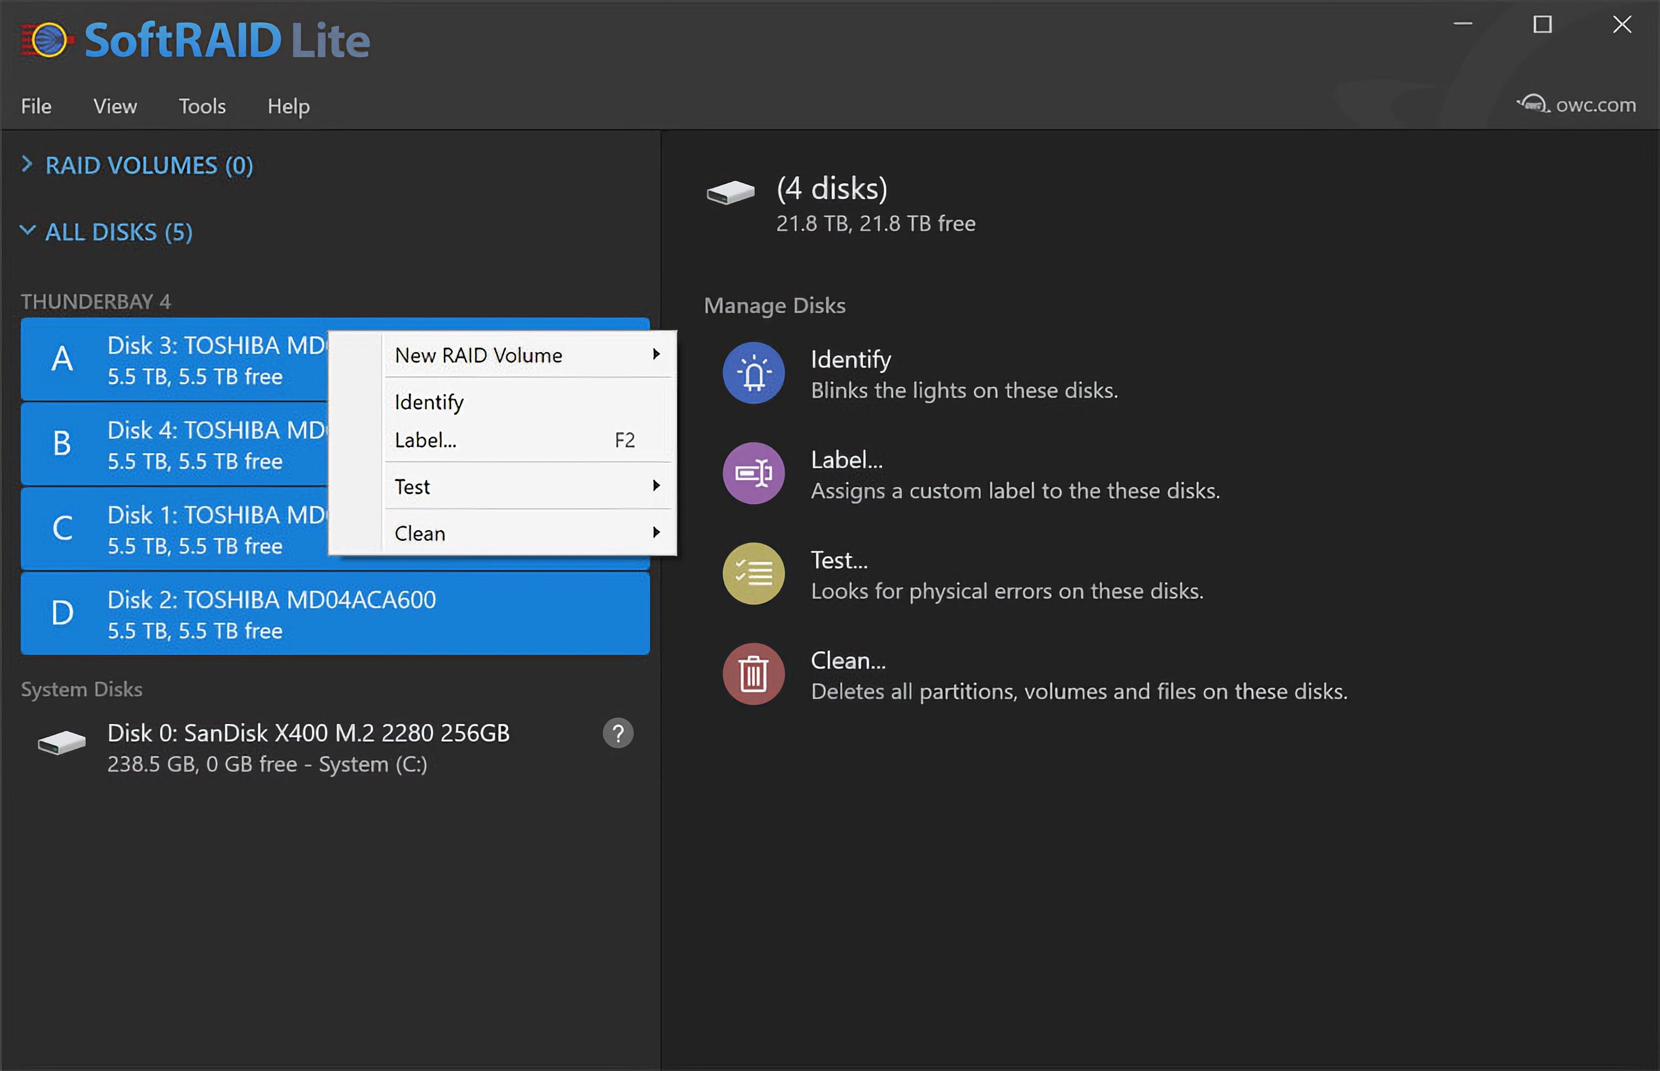Open the New RAID Volume submenu arrow
The width and height of the screenshot is (1660, 1071).
click(656, 354)
